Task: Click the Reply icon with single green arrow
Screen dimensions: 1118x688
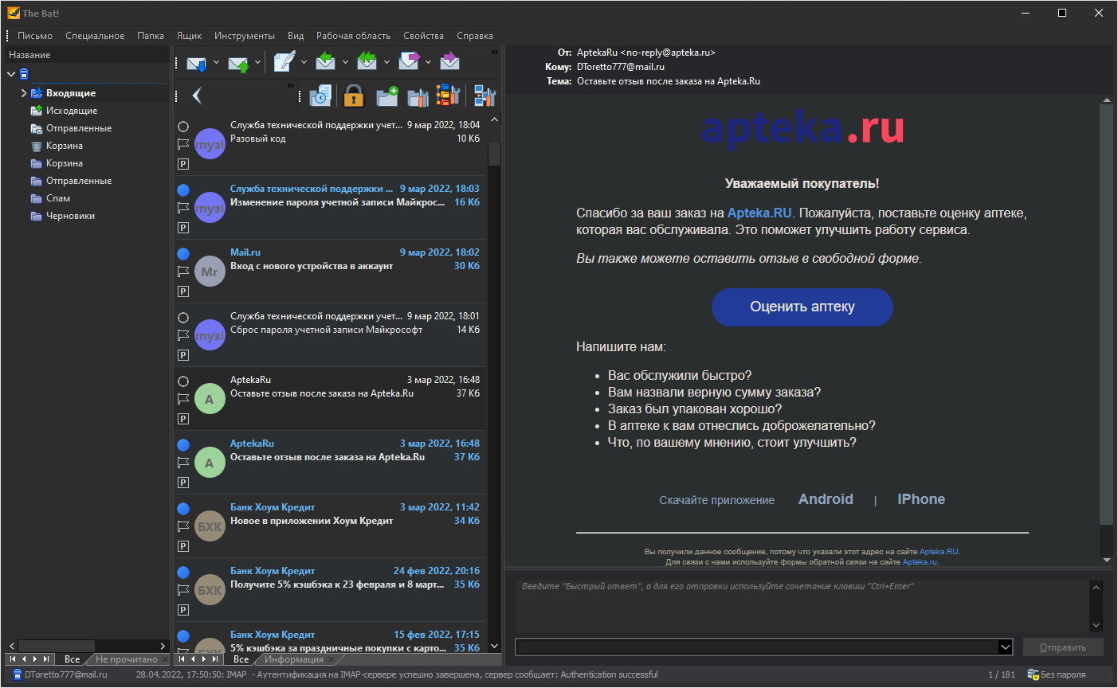Action: point(325,61)
